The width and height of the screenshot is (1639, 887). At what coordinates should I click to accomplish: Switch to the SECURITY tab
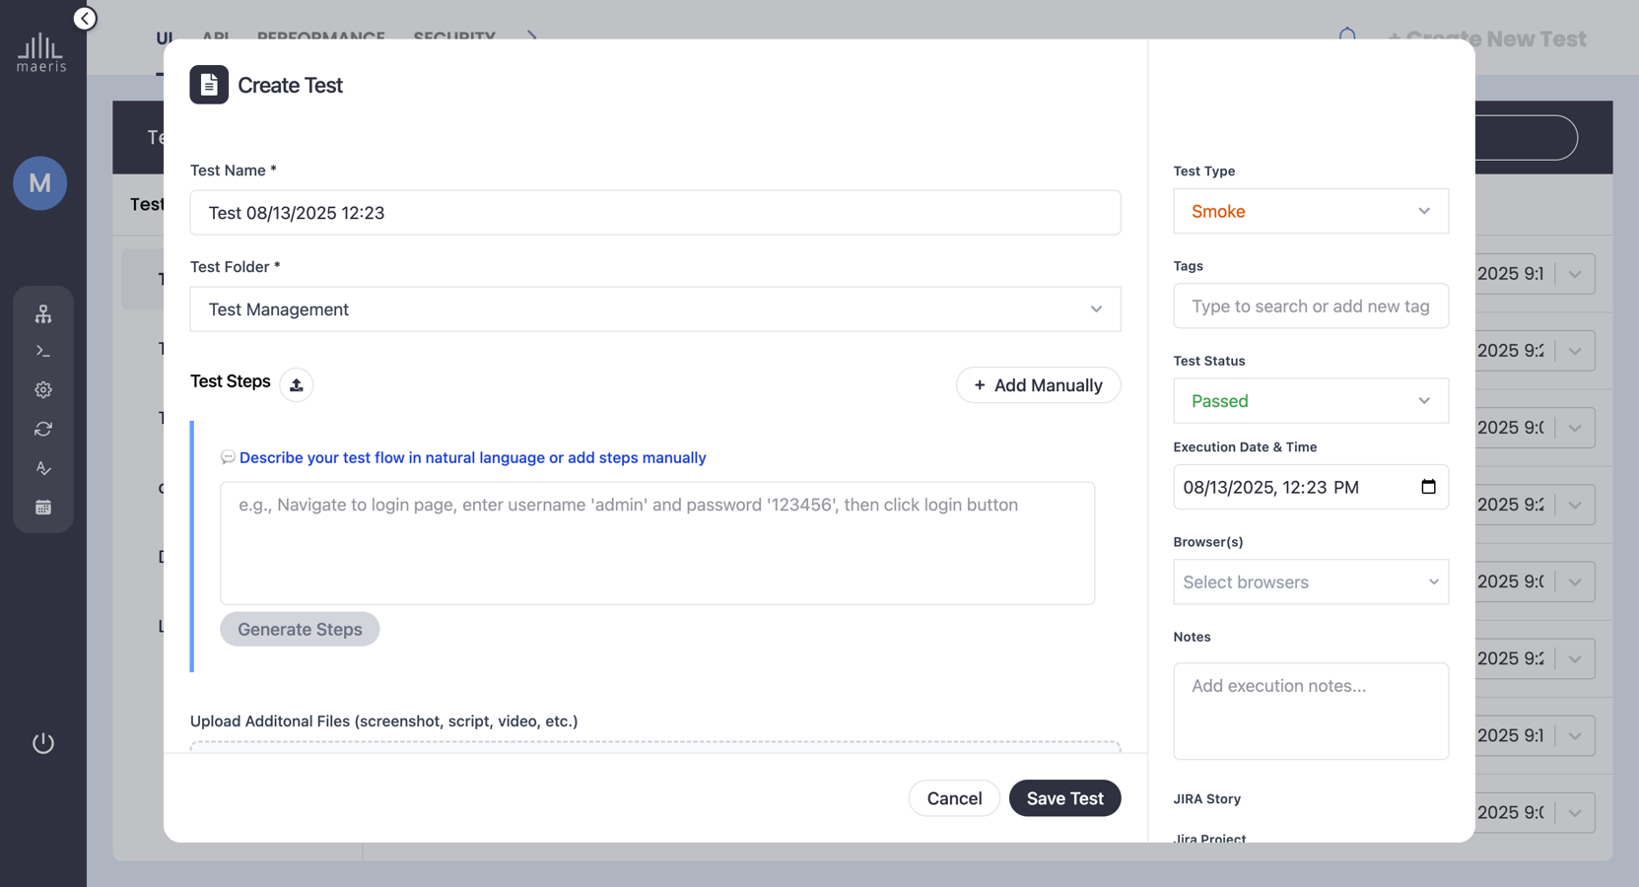pos(454,38)
